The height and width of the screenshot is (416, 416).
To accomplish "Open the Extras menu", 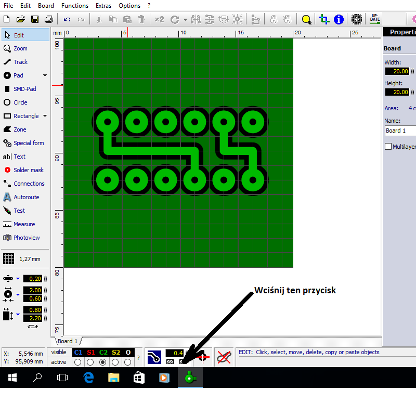I will pyautogui.click(x=103, y=6).
